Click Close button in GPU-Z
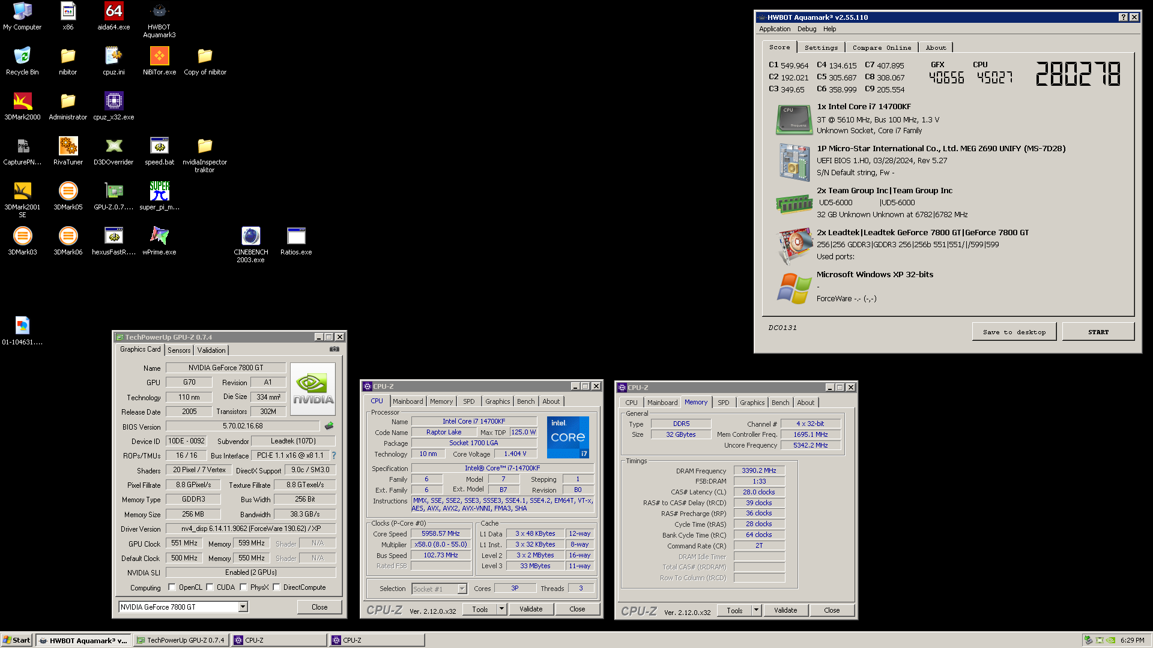Image resolution: width=1153 pixels, height=648 pixels. pyautogui.click(x=319, y=607)
